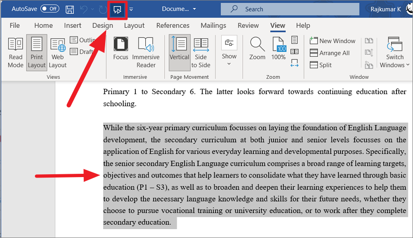This screenshot has width=413, height=238.
Task: Go to the Design tab
Action: click(x=102, y=25)
